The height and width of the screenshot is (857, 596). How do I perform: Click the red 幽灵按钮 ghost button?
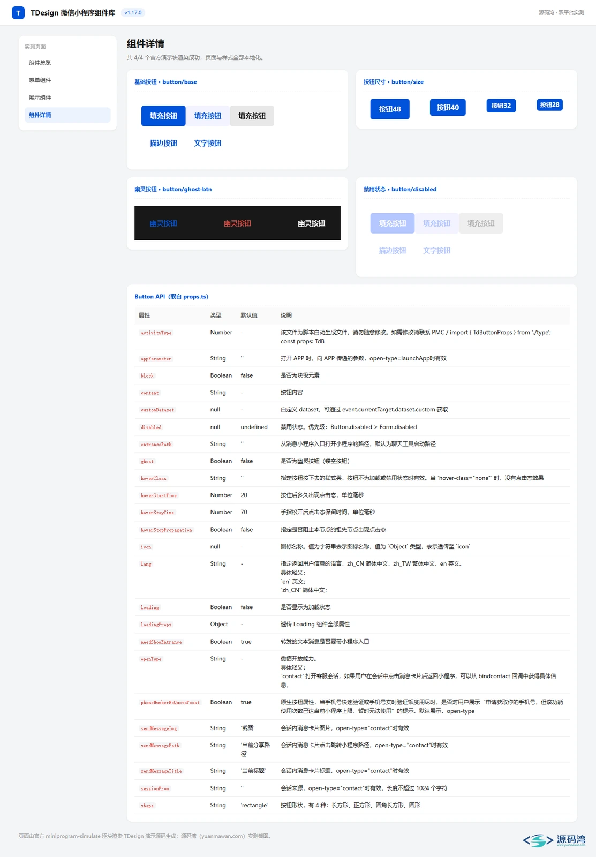click(237, 223)
